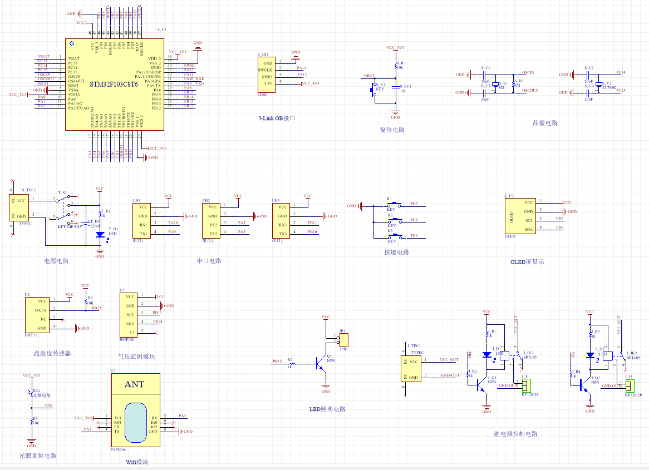Click the U1 BMP180 component body
The image size is (649, 470).
[129, 315]
